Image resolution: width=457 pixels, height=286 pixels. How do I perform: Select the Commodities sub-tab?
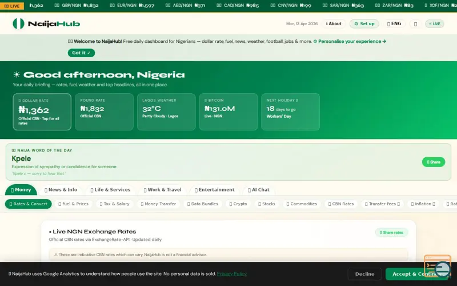pyautogui.click(x=302, y=204)
